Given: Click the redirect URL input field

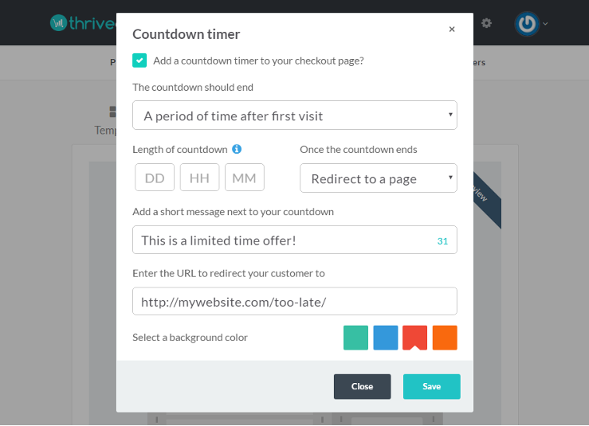Looking at the screenshot, I should 295,302.
